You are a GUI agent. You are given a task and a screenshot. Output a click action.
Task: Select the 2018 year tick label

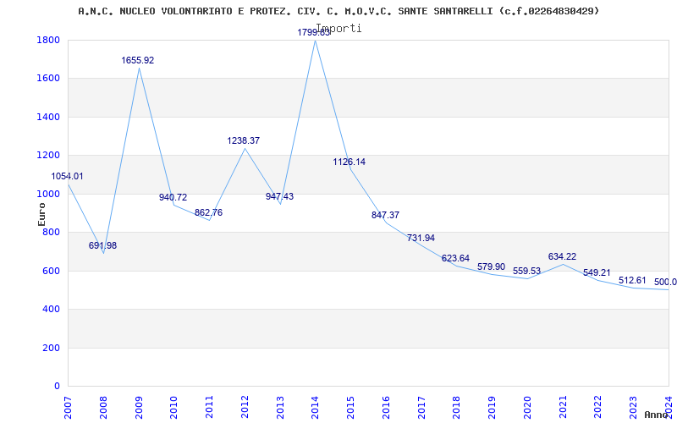457,408
